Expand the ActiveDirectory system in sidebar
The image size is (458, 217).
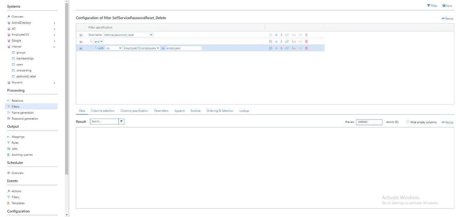click(54, 23)
